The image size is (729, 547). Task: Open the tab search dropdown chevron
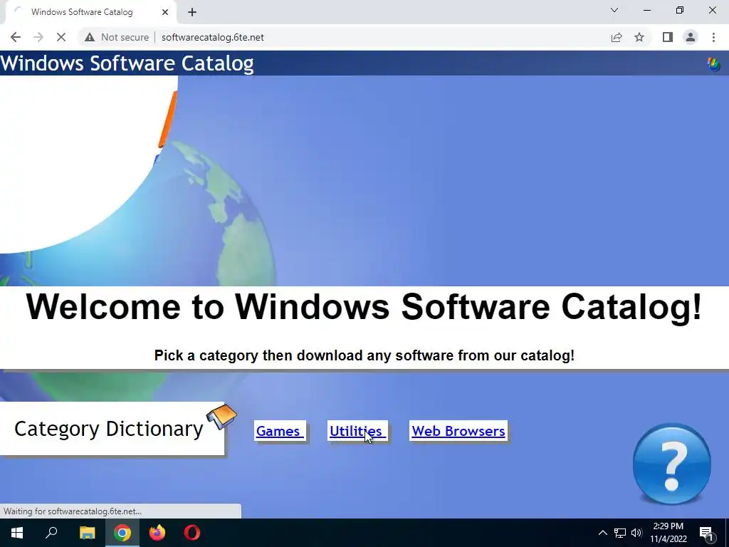point(614,10)
